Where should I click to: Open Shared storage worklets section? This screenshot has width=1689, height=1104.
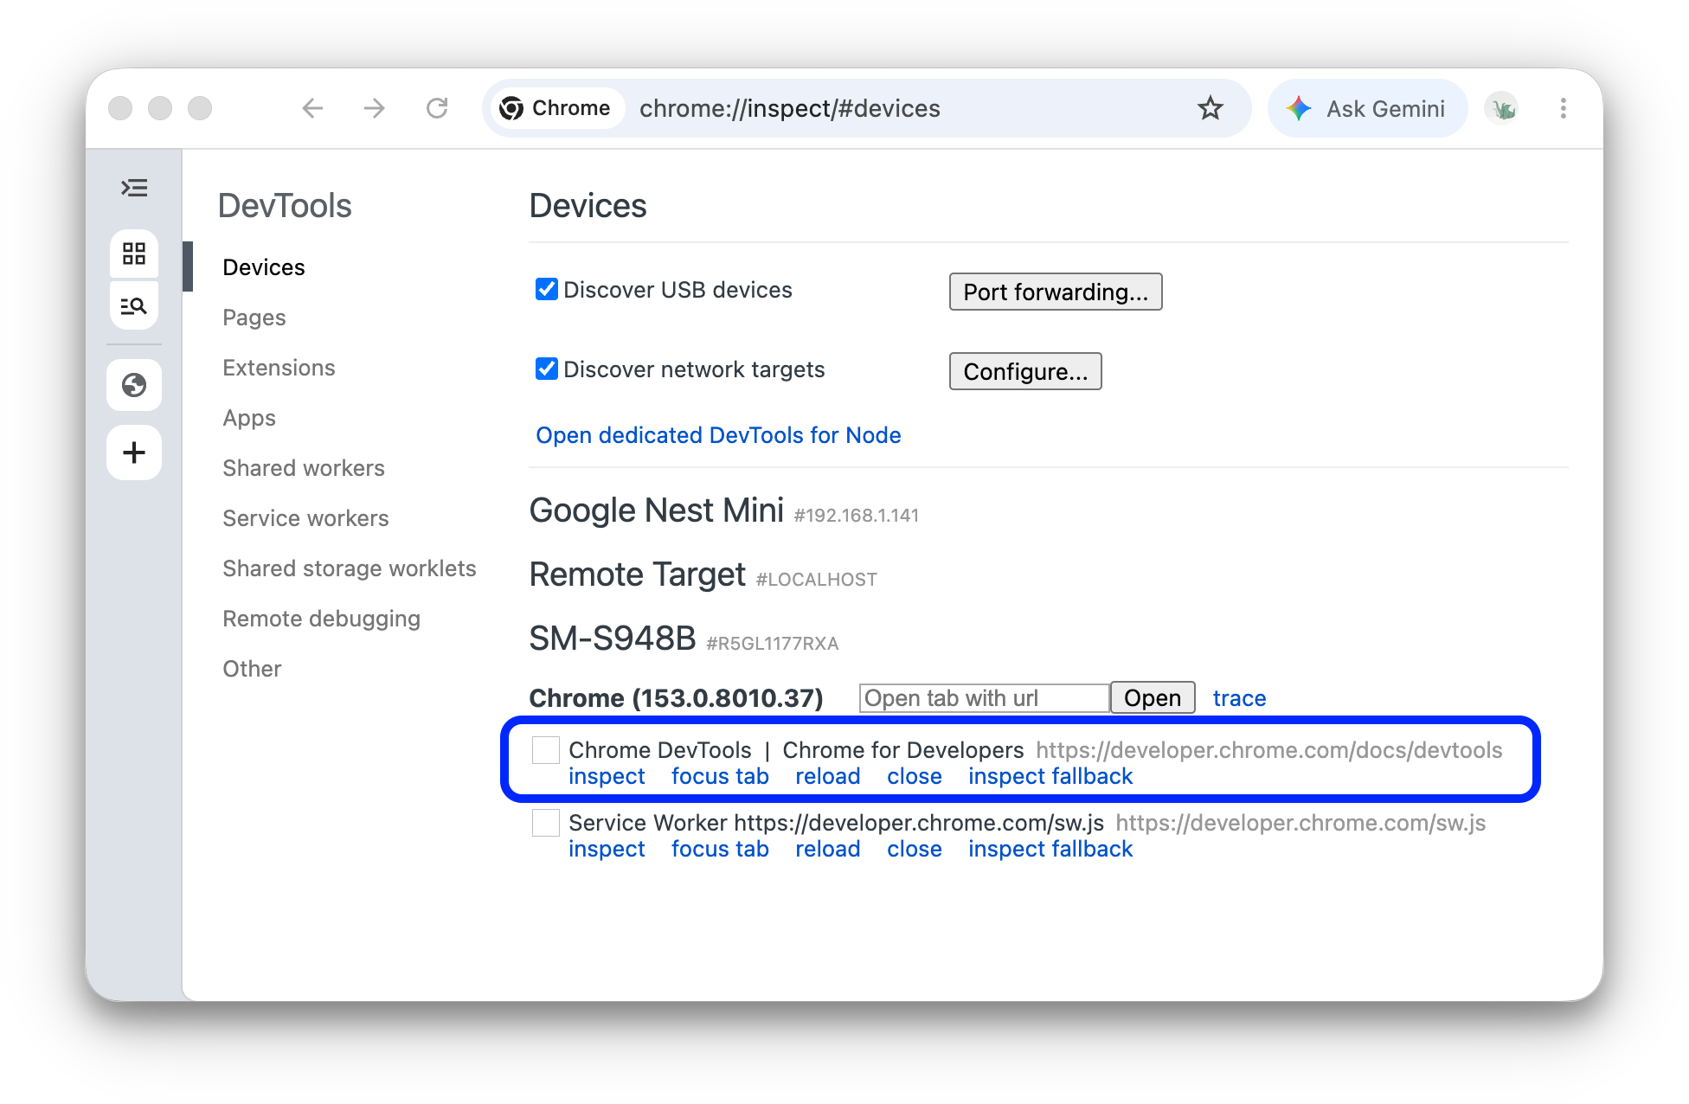point(350,568)
